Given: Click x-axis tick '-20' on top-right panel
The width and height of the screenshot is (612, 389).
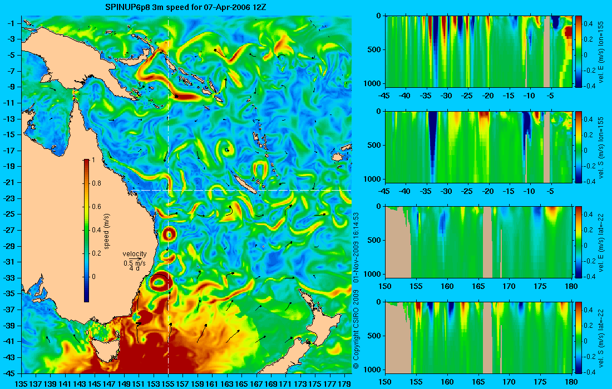Looking at the screenshot, I should click(x=488, y=96).
